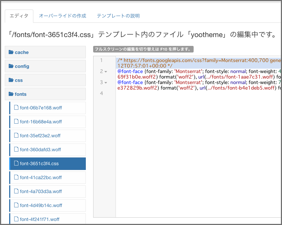
Task: Open font-4a703d3a.woff file
Action: (x=41, y=192)
